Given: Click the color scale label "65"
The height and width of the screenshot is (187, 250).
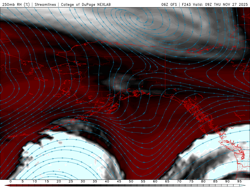Looking at the screenshot, I should pyautogui.click(x=167, y=181).
